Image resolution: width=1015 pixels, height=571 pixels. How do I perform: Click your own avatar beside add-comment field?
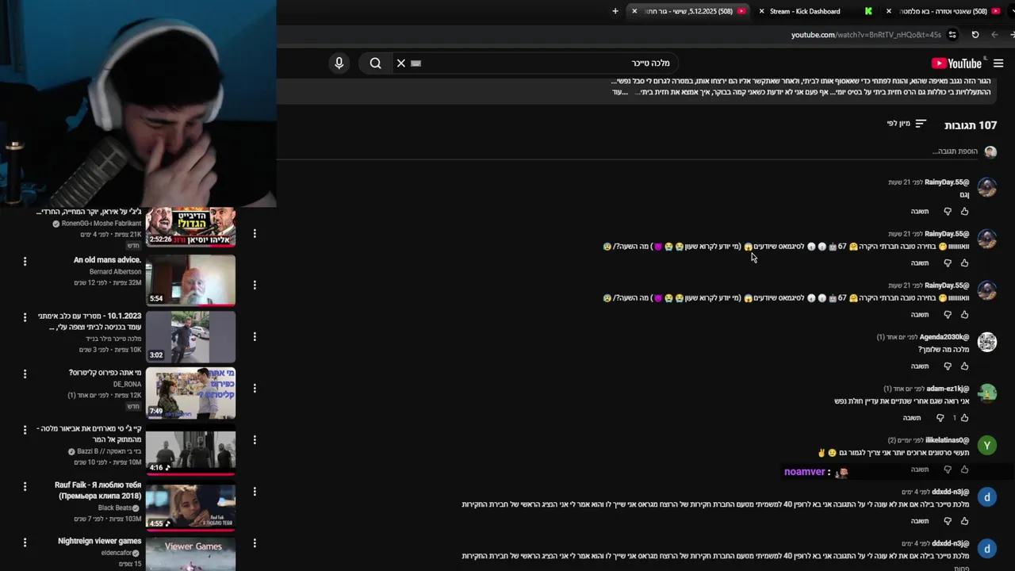tap(990, 151)
